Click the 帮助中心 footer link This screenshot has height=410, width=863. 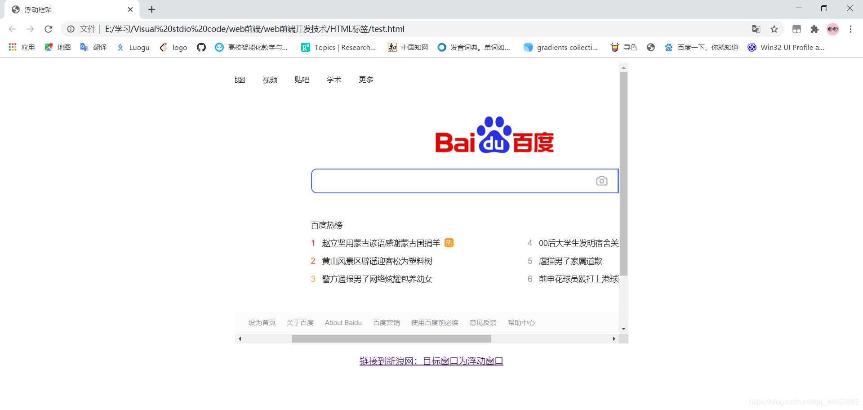pyautogui.click(x=521, y=323)
